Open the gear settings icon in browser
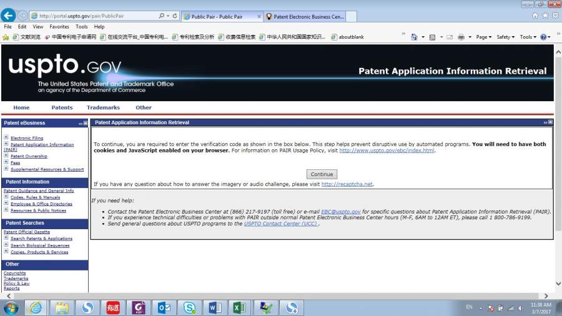Viewport: 562px width, 316px height. pos(555,16)
